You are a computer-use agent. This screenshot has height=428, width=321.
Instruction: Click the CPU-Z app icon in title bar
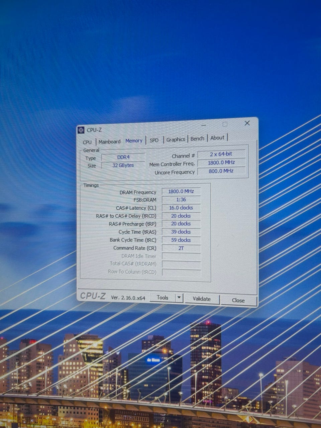[81, 130]
